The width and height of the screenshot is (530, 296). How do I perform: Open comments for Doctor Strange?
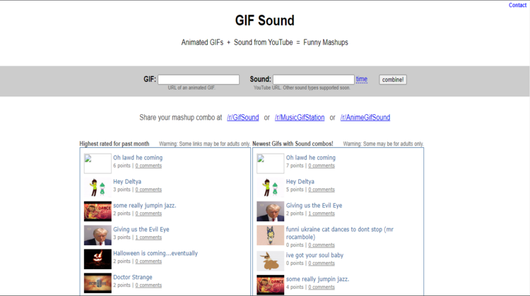pyautogui.click(x=148, y=285)
